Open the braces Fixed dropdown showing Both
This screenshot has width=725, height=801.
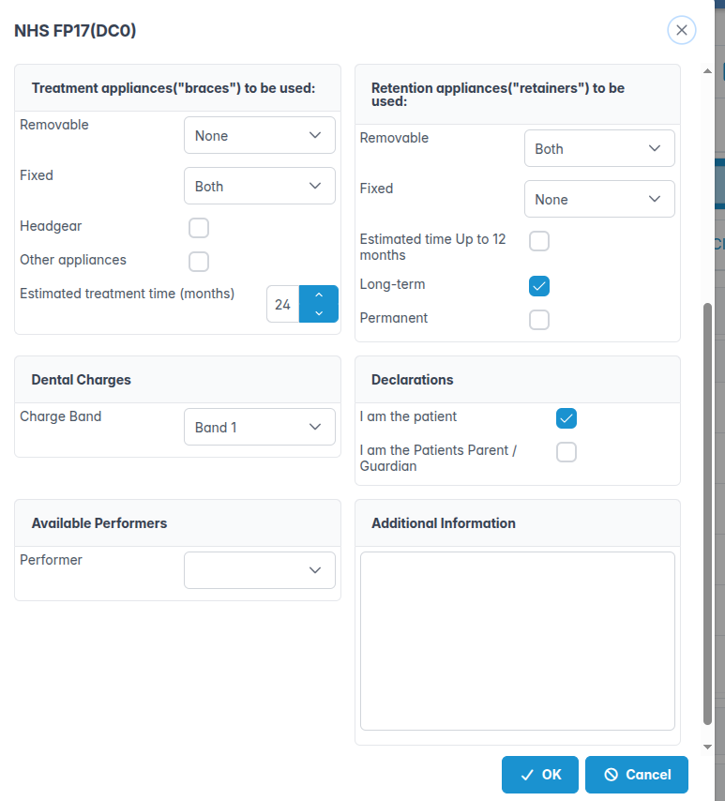click(x=260, y=186)
